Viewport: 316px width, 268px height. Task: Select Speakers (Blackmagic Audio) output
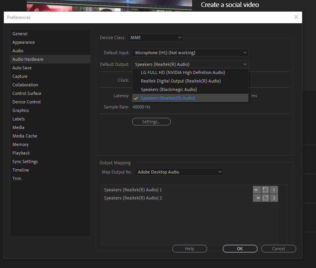[168, 89]
